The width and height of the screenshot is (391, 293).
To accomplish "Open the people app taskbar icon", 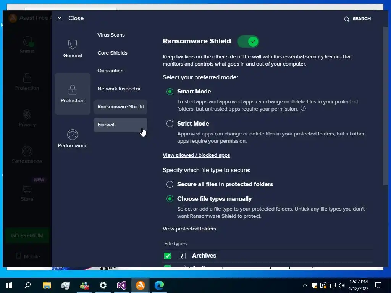I will 84,285.
